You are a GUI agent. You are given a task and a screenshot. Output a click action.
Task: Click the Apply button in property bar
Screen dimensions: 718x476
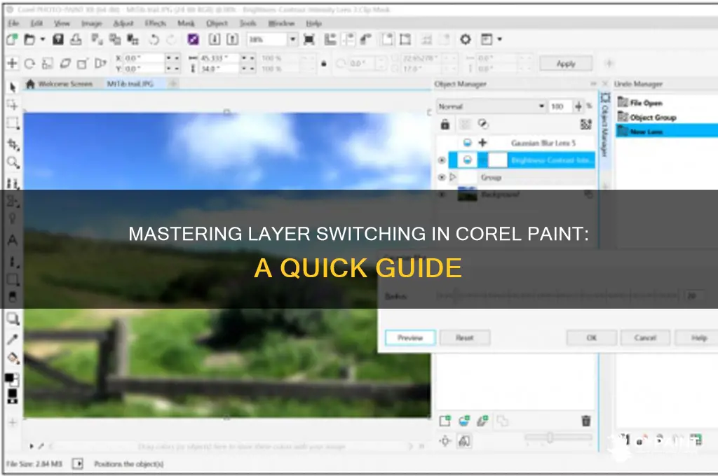click(566, 64)
